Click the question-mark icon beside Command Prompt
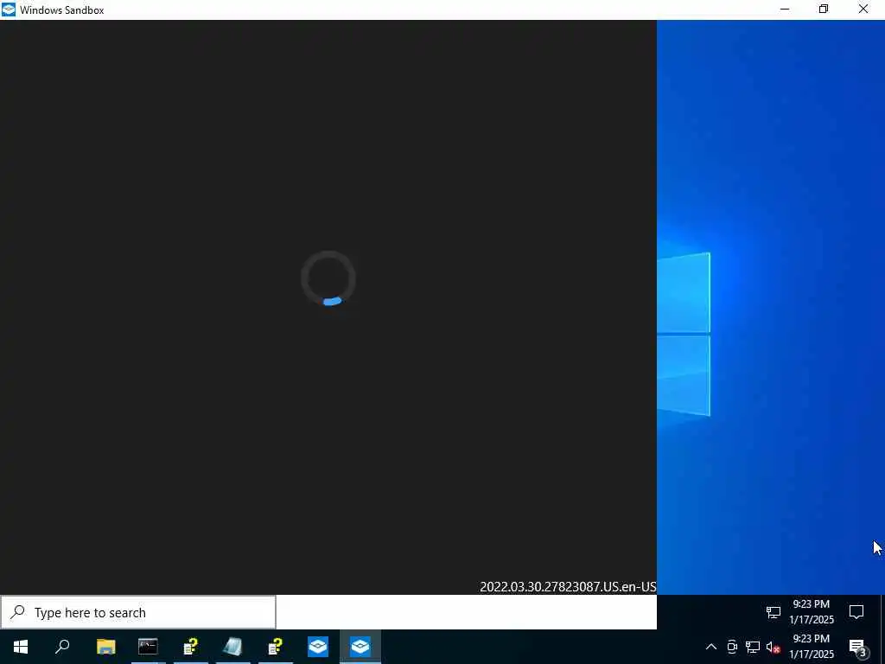Screen dimensions: 885x664 pyautogui.click(x=191, y=647)
